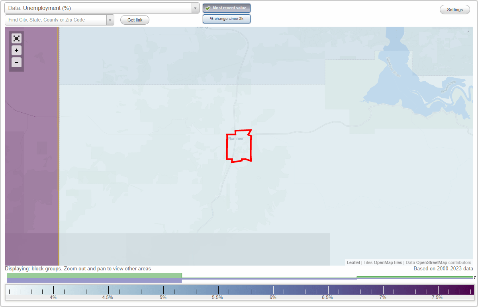Click the Displaying: block groups message
Screen dimensions: 478x307
click(x=78, y=269)
